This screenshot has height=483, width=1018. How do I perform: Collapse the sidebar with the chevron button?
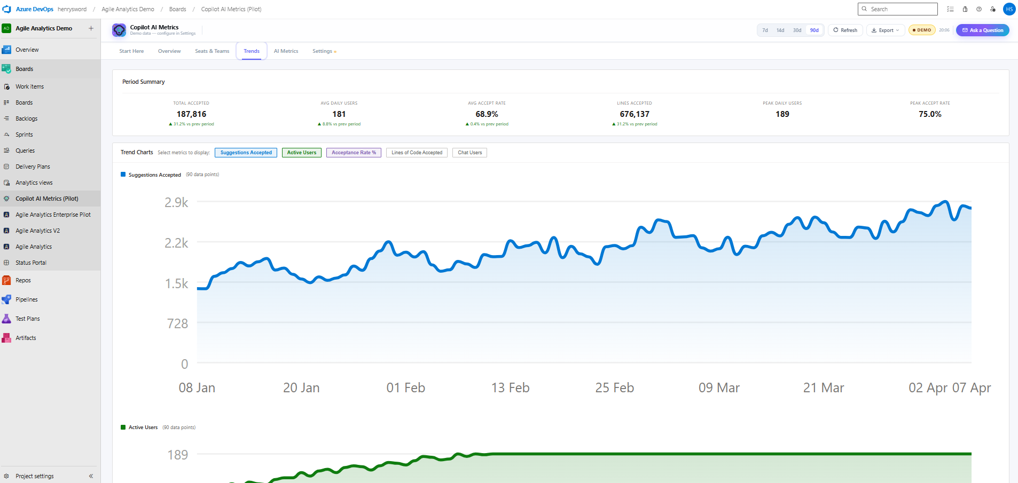click(x=91, y=476)
